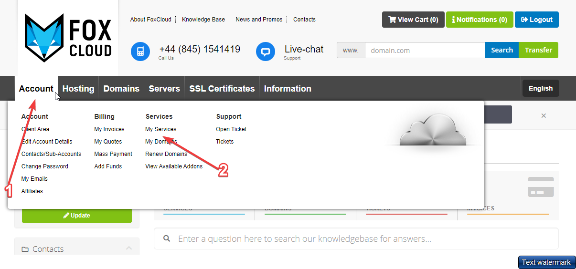Screen dimensions: 576x269
Task: Expand the Hosting menu
Action: (x=78, y=89)
